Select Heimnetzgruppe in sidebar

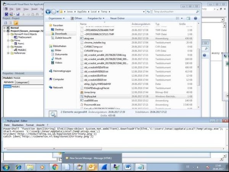point(62,71)
